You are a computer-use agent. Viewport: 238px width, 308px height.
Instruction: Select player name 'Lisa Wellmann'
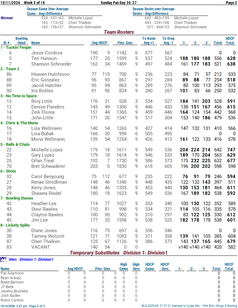click(x=46, y=128)
